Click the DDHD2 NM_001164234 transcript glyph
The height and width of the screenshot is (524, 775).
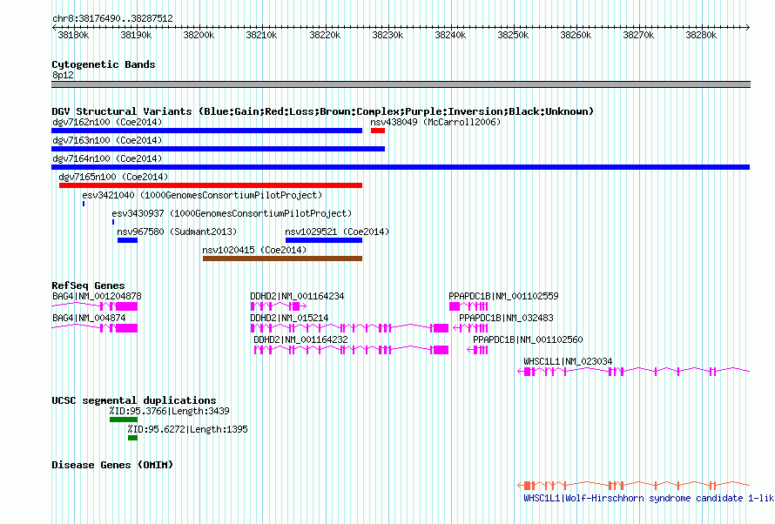pos(279,306)
